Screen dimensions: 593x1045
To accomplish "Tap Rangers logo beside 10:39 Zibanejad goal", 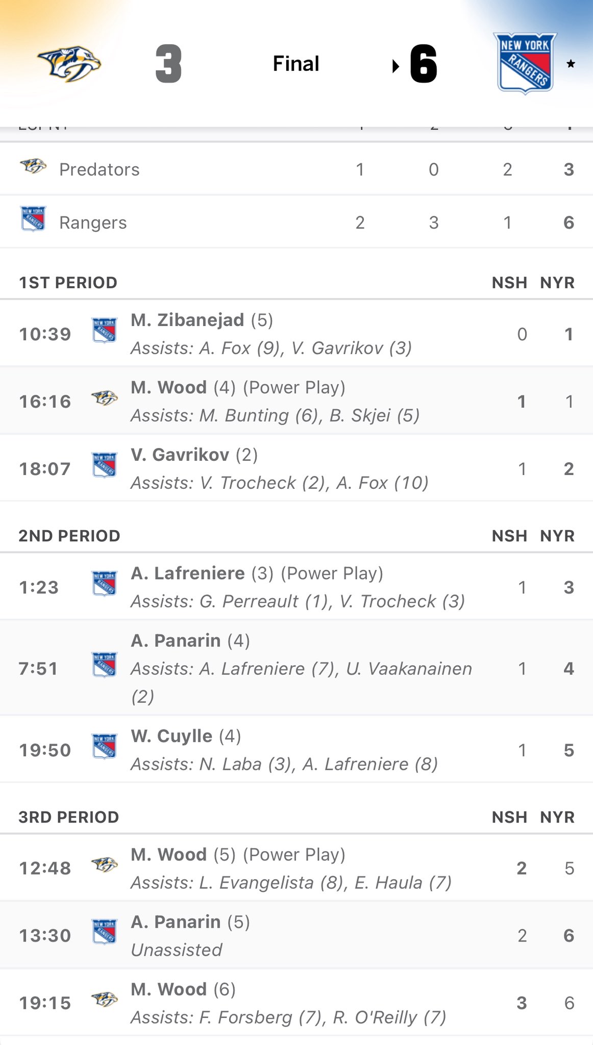I will tap(104, 330).
